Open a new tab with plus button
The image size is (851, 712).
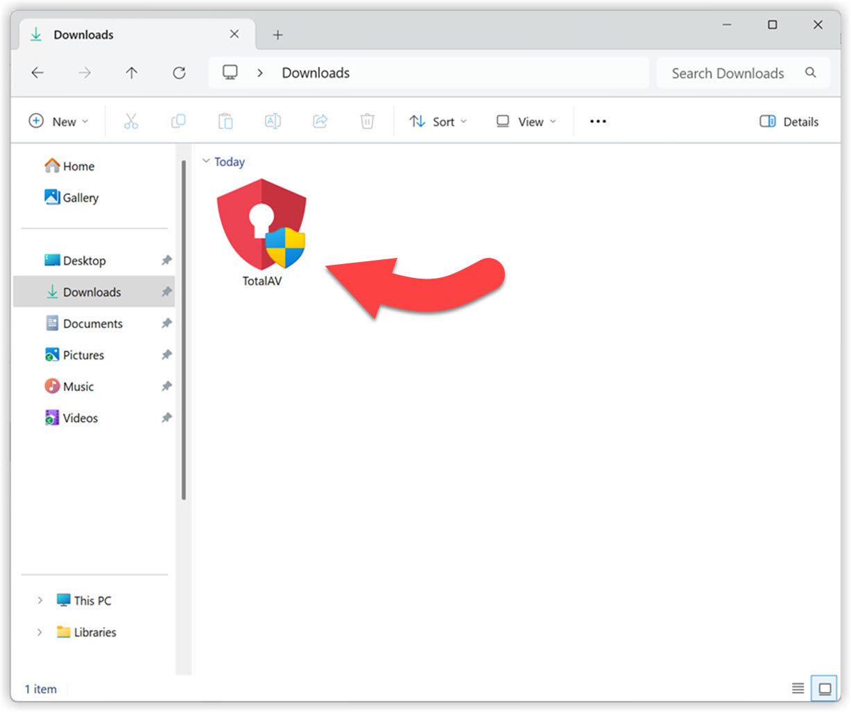[277, 35]
